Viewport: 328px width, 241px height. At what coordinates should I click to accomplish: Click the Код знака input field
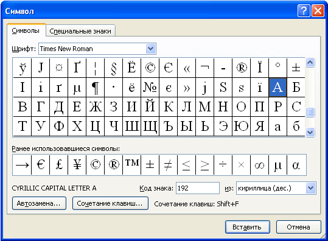[198, 188]
